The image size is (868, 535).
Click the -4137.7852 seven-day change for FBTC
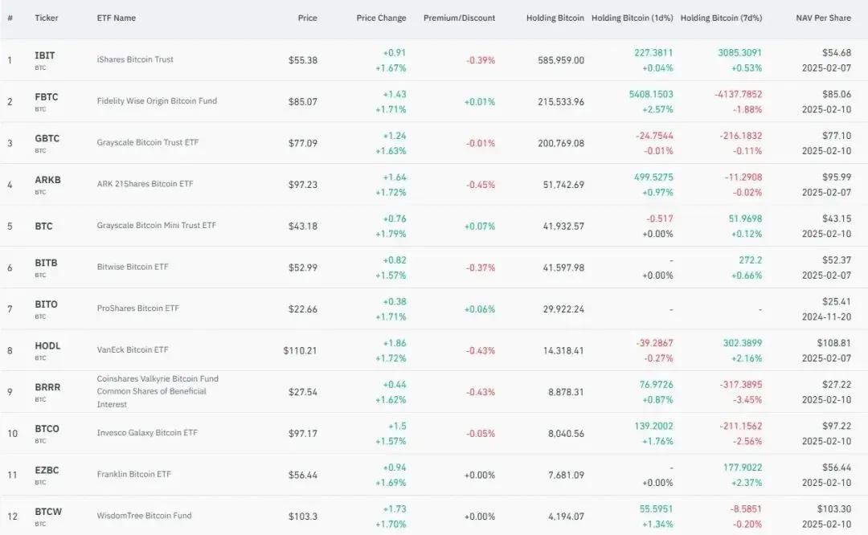coord(738,94)
